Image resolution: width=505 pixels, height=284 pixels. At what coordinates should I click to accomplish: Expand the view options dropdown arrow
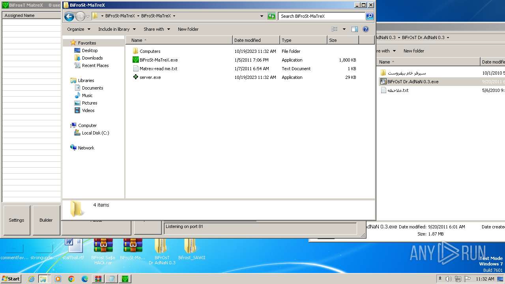344,29
